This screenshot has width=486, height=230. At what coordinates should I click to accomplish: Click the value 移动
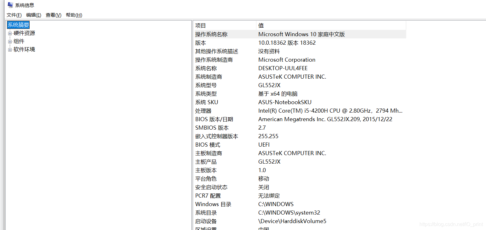click(264, 179)
